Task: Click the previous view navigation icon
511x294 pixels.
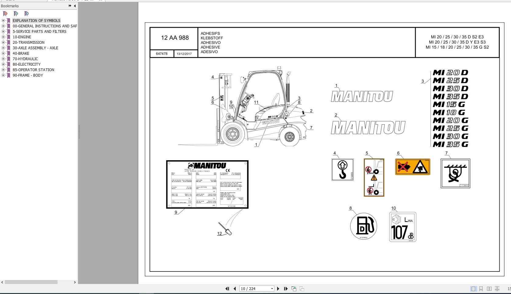Action: (294, 289)
